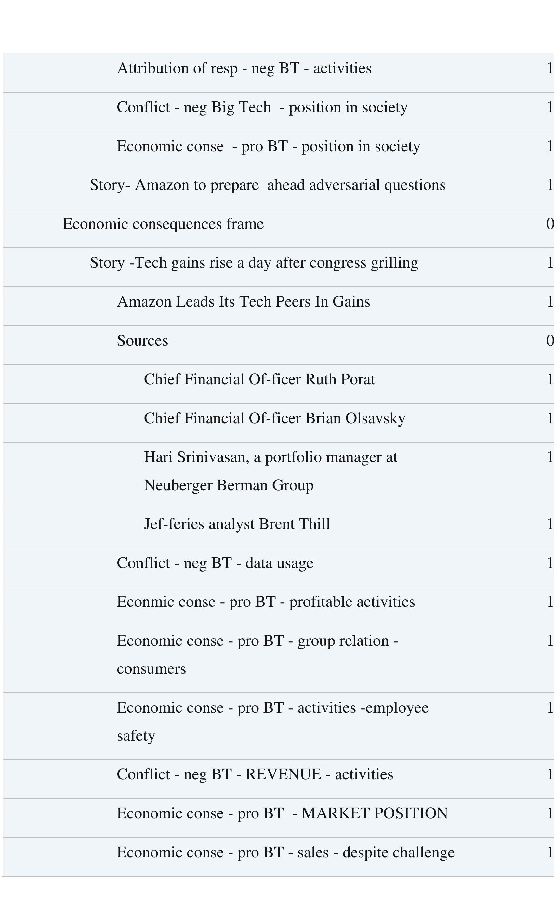The width and height of the screenshot is (554, 899).
Task: Select the 'activities -employee safety' code row
Action: point(272,721)
